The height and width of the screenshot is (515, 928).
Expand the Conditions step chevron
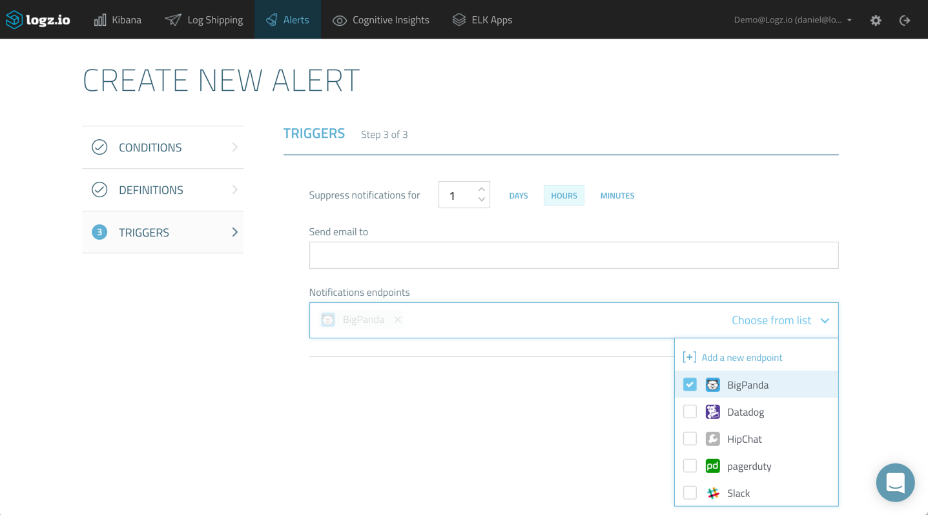(x=235, y=147)
